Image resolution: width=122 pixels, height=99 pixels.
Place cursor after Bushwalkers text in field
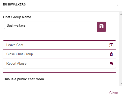pyautogui.click(x=26, y=25)
